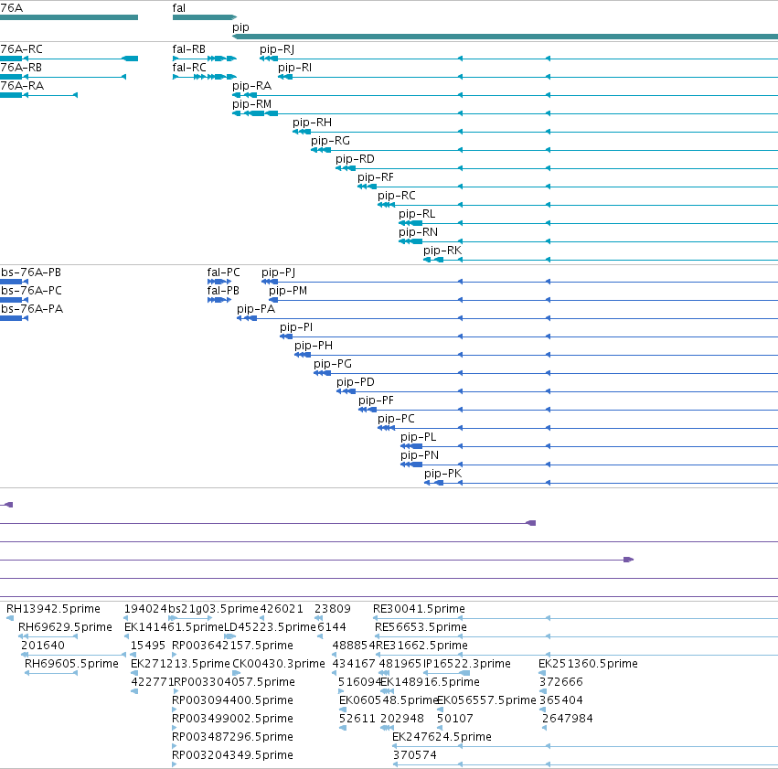
Task: Click the 52611 feature label
Action: pos(357,719)
